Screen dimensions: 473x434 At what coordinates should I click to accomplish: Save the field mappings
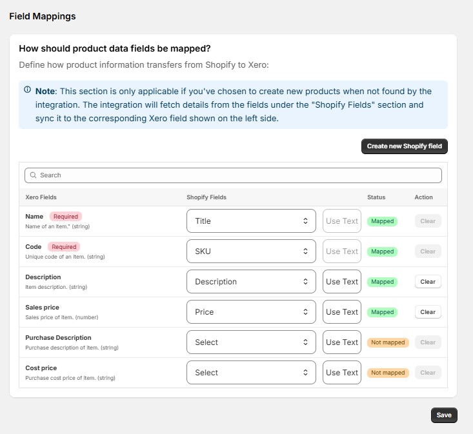pos(444,415)
